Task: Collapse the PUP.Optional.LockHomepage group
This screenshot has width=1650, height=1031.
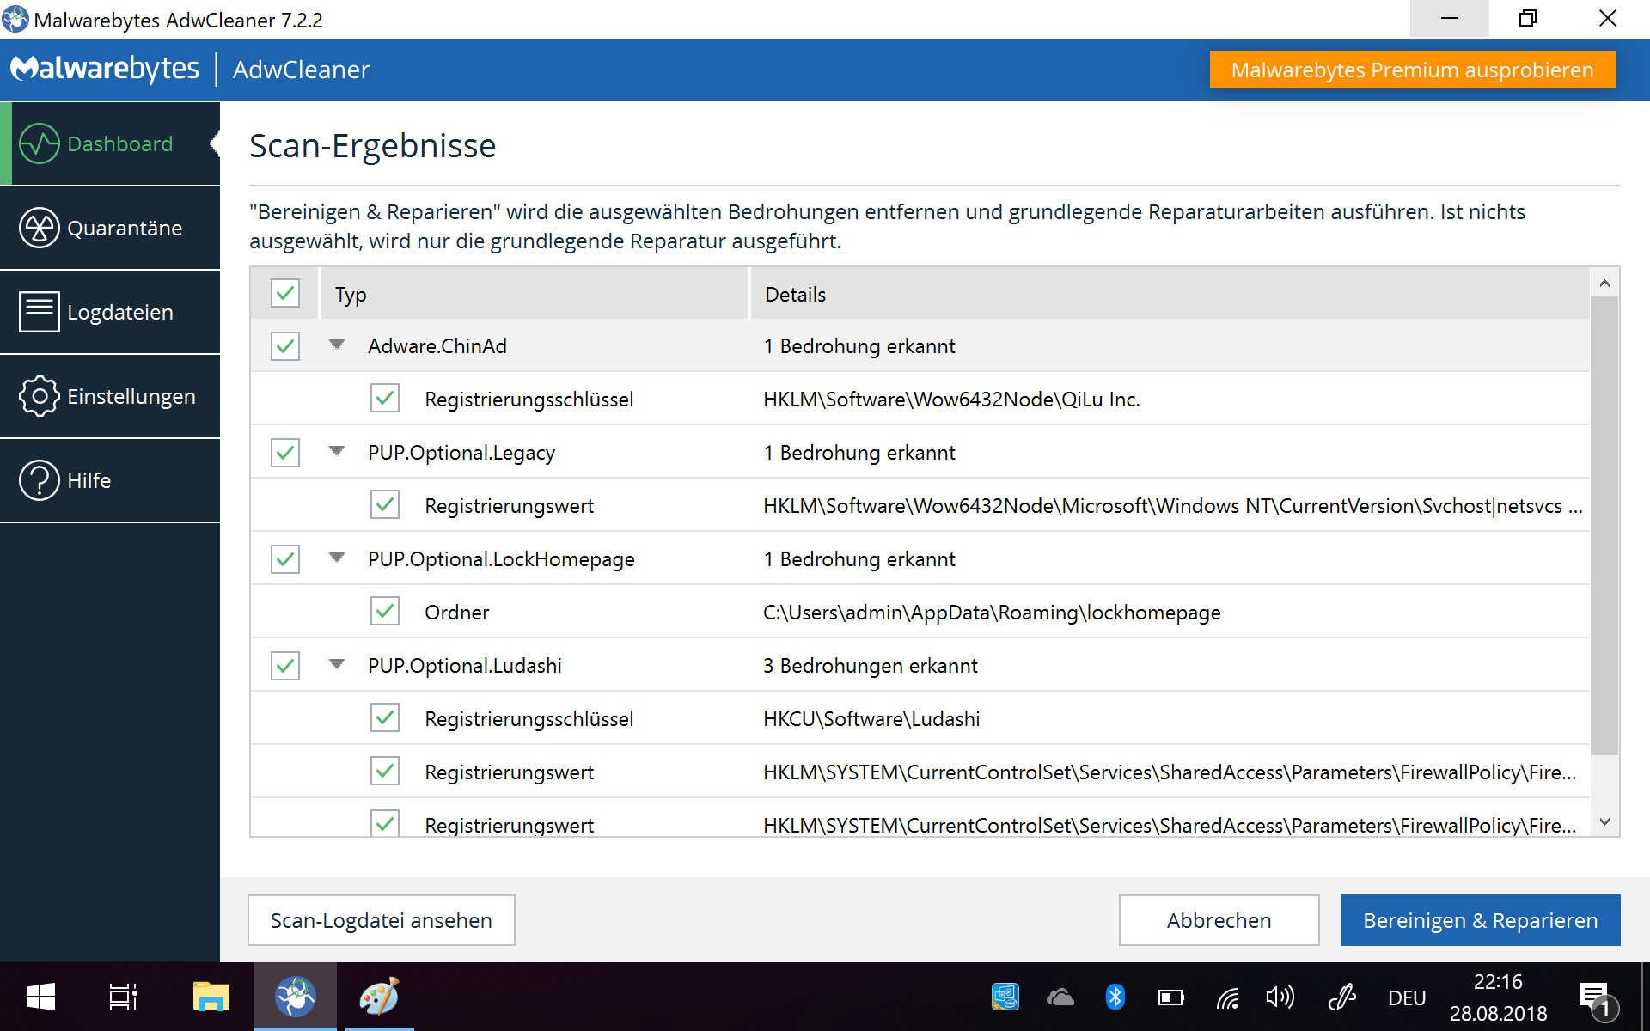Action: pos(337,558)
